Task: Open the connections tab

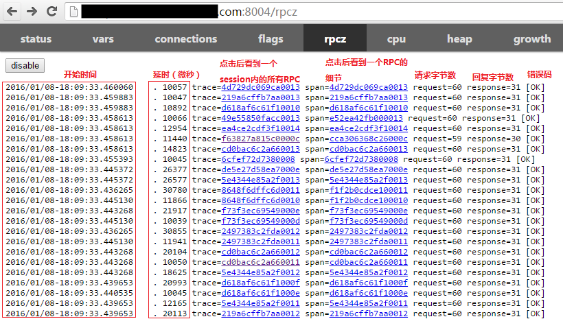Action: (x=185, y=39)
